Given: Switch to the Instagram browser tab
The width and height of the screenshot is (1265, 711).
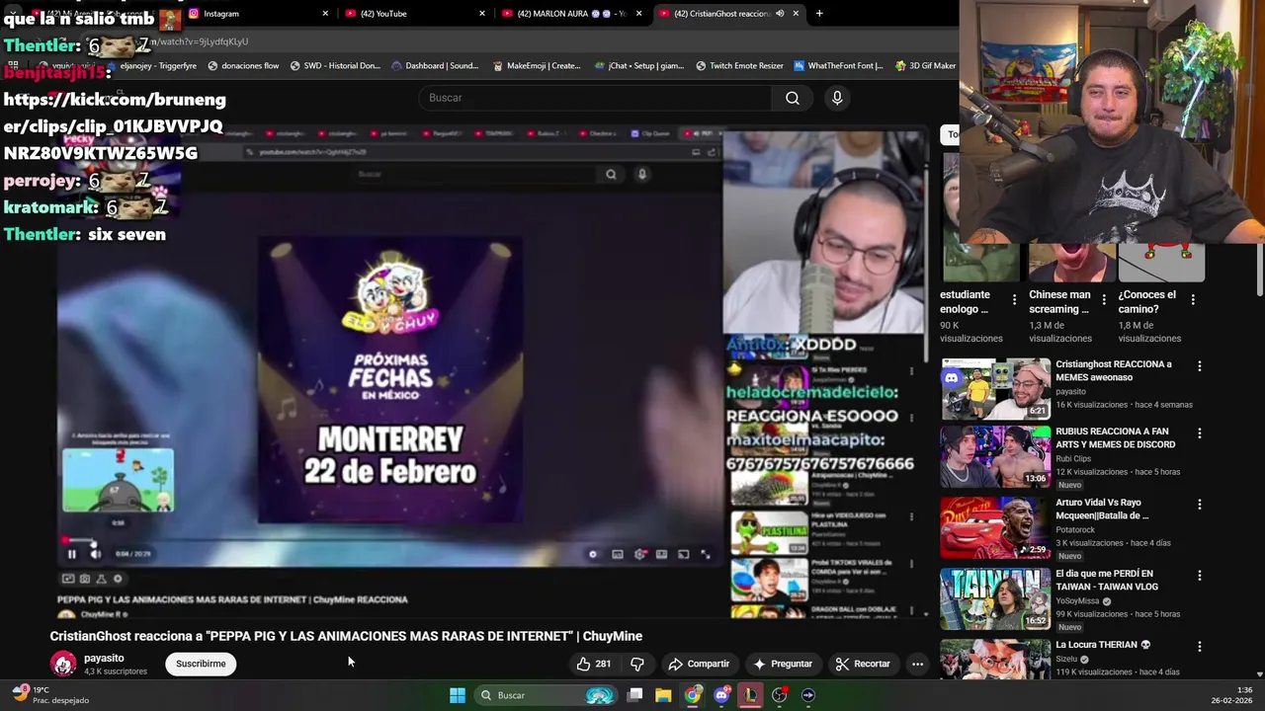Looking at the screenshot, I should point(259,14).
